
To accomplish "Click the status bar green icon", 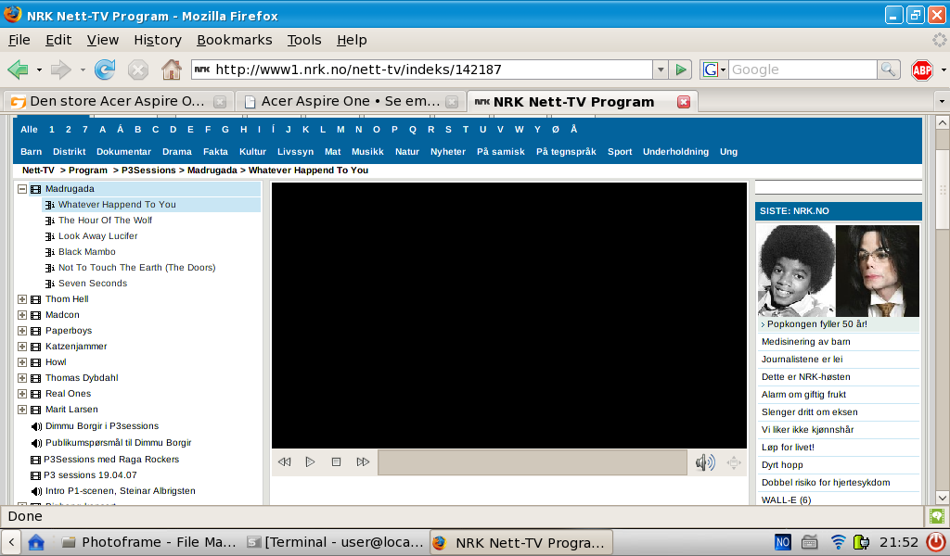I will (937, 516).
